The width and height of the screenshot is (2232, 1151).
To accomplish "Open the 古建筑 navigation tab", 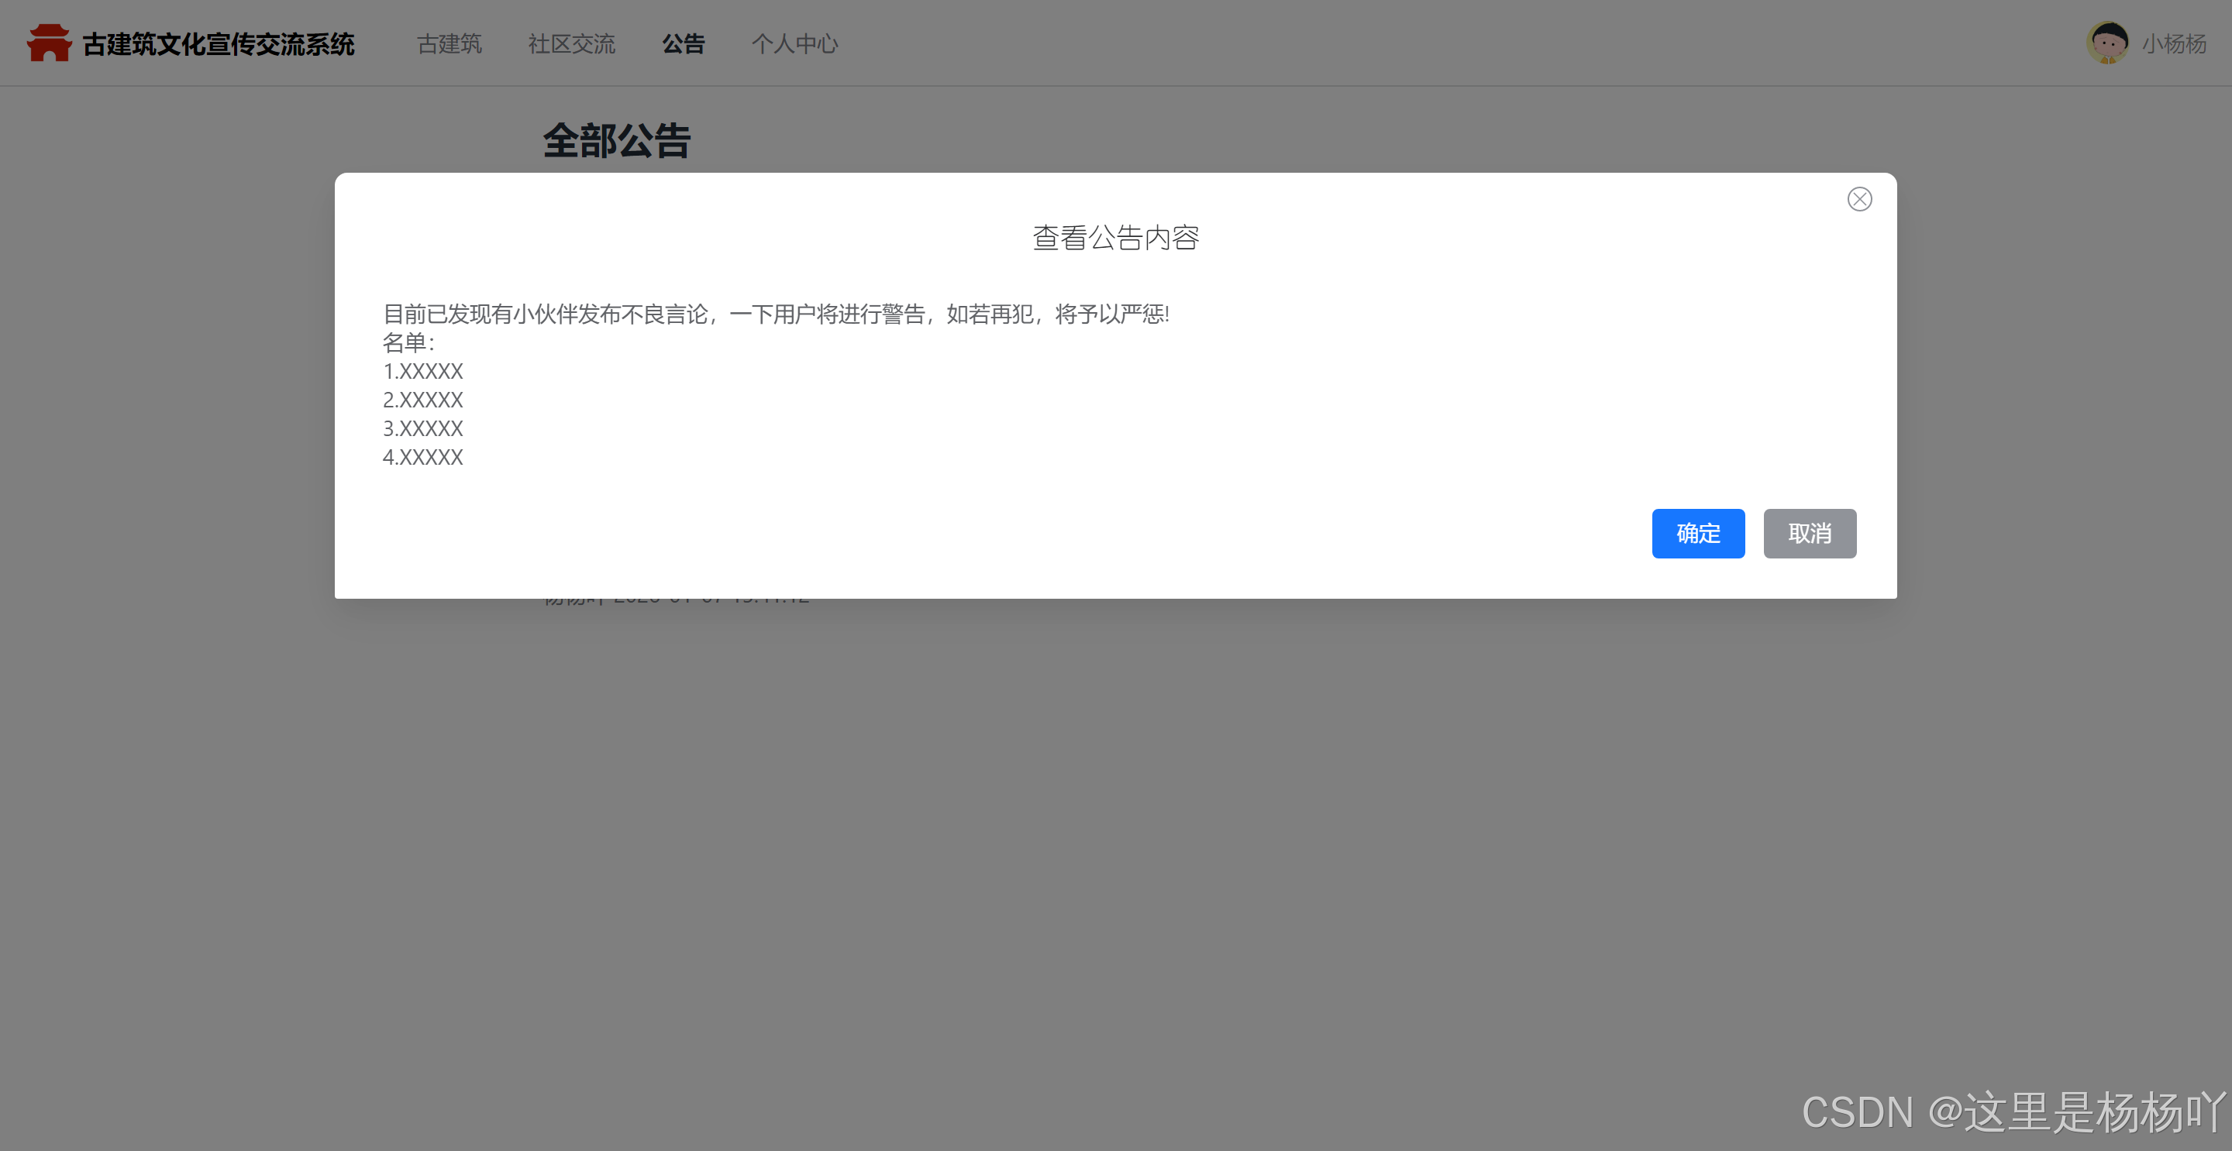I will [449, 43].
